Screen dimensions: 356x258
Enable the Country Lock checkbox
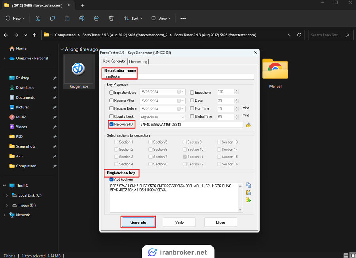[x=111, y=116]
